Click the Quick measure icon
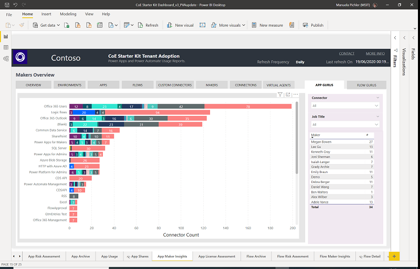420x269 pixels. (x=292, y=25)
